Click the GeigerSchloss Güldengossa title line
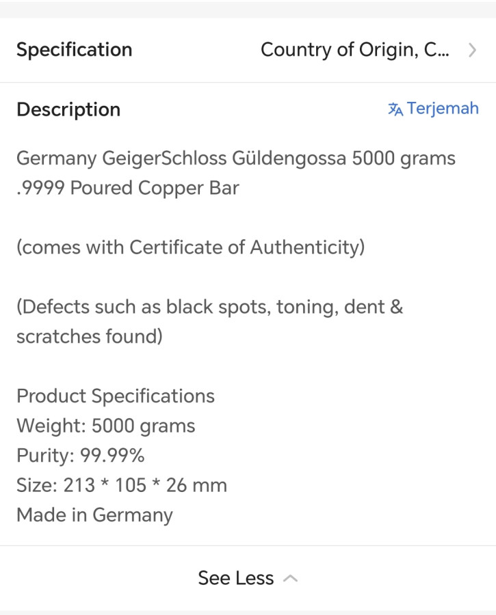The height and width of the screenshot is (615, 496). pyautogui.click(x=235, y=159)
